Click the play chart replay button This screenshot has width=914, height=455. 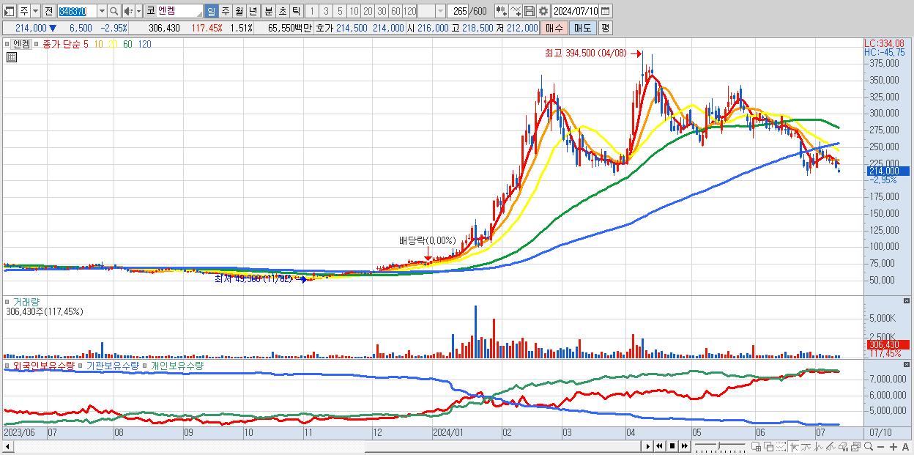(647, 446)
